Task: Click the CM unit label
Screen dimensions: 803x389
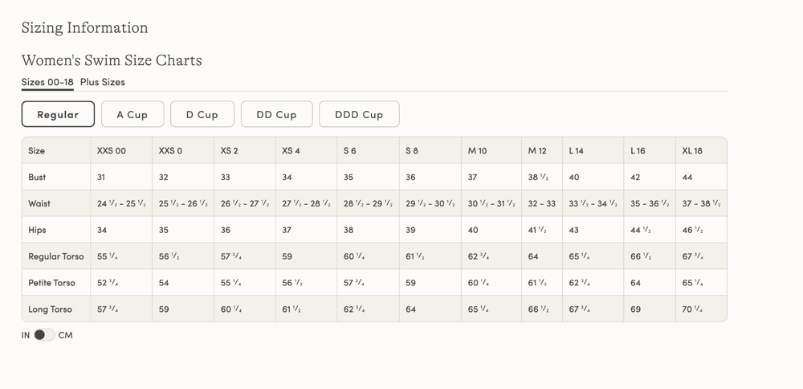Action: tap(66, 335)
